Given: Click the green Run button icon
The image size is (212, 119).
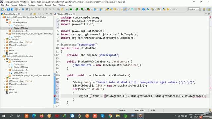Looking at the screenshot, I should point(77,9).
